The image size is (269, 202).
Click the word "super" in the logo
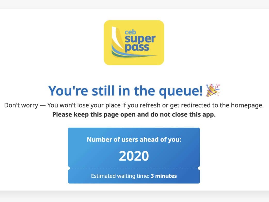coord(140,39)
